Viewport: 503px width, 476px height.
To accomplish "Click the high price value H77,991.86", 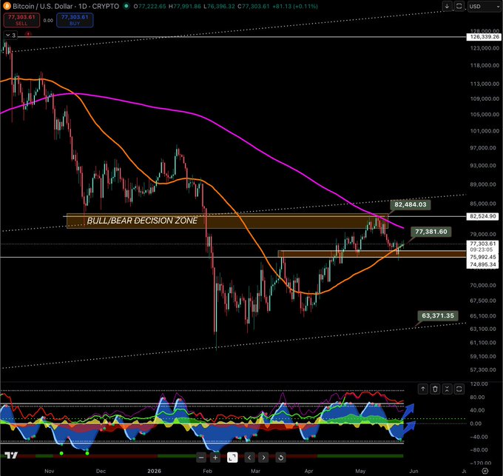I will click(x=185, y=7).
